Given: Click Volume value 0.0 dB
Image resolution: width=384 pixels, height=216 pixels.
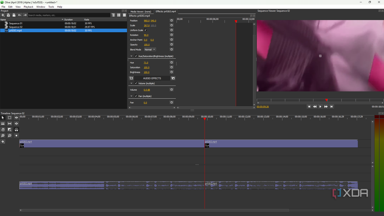Looking at the screenshot, I should tap(147, 90).
